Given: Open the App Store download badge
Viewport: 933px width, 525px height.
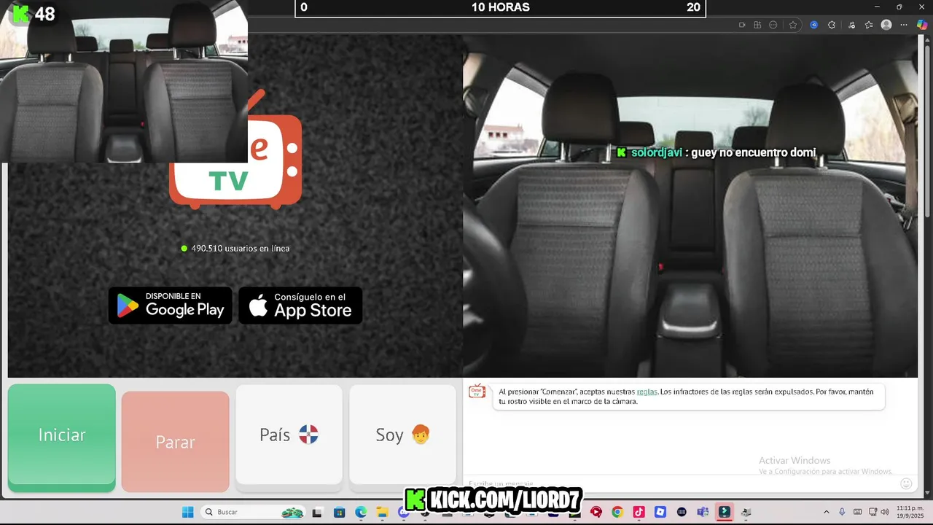Looking at the screenshot, I should click(x=300, y=306).
